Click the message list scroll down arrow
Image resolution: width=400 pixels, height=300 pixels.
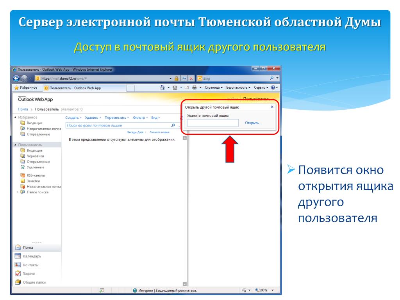tap(185, 284)
